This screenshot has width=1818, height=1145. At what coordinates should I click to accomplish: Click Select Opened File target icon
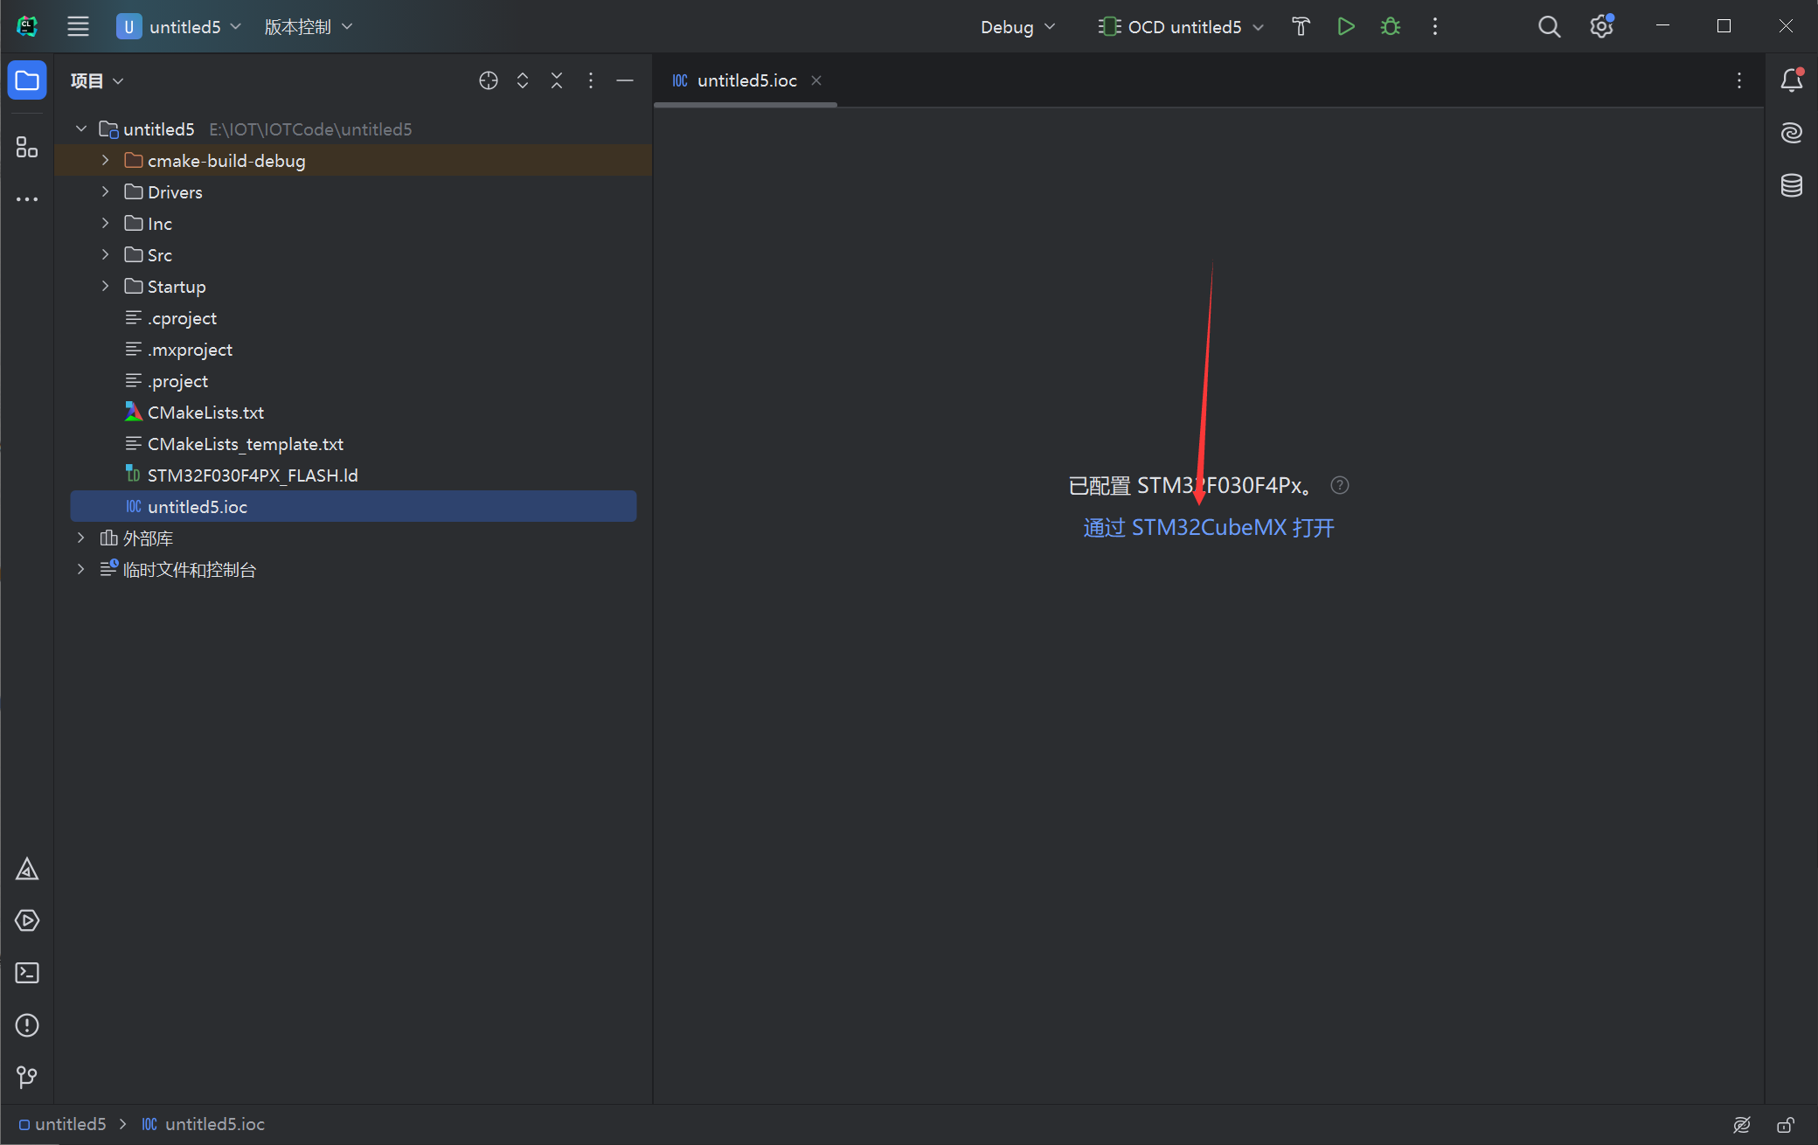point(489,80)
